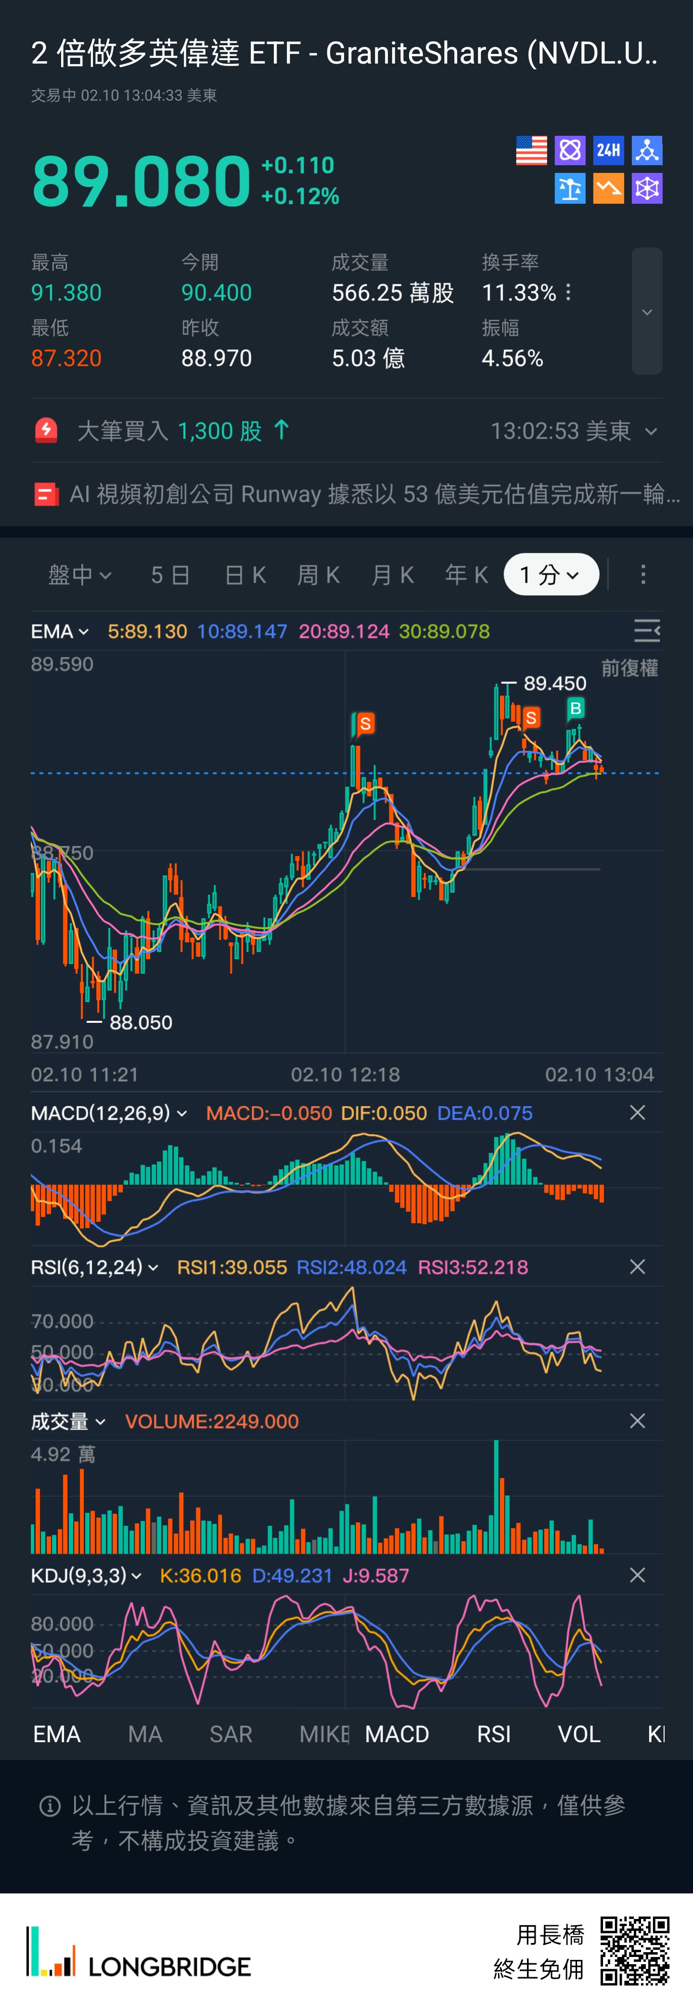Image resolution: width=693 pixels, height=2009 pixels.
Task: Open the 1 分 interval dropdown
Action: (551, 575)
